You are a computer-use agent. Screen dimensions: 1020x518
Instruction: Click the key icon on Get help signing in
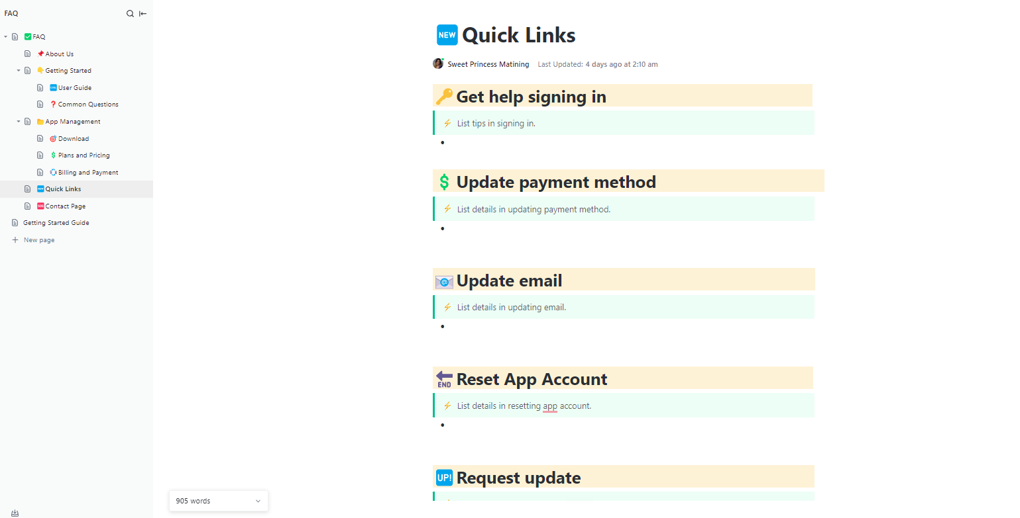[445, 96]
